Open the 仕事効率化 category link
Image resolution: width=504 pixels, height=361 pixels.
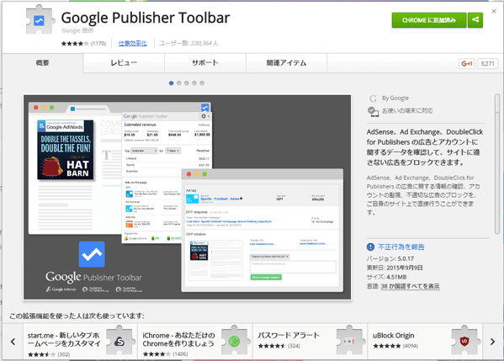tap(133, 43)
